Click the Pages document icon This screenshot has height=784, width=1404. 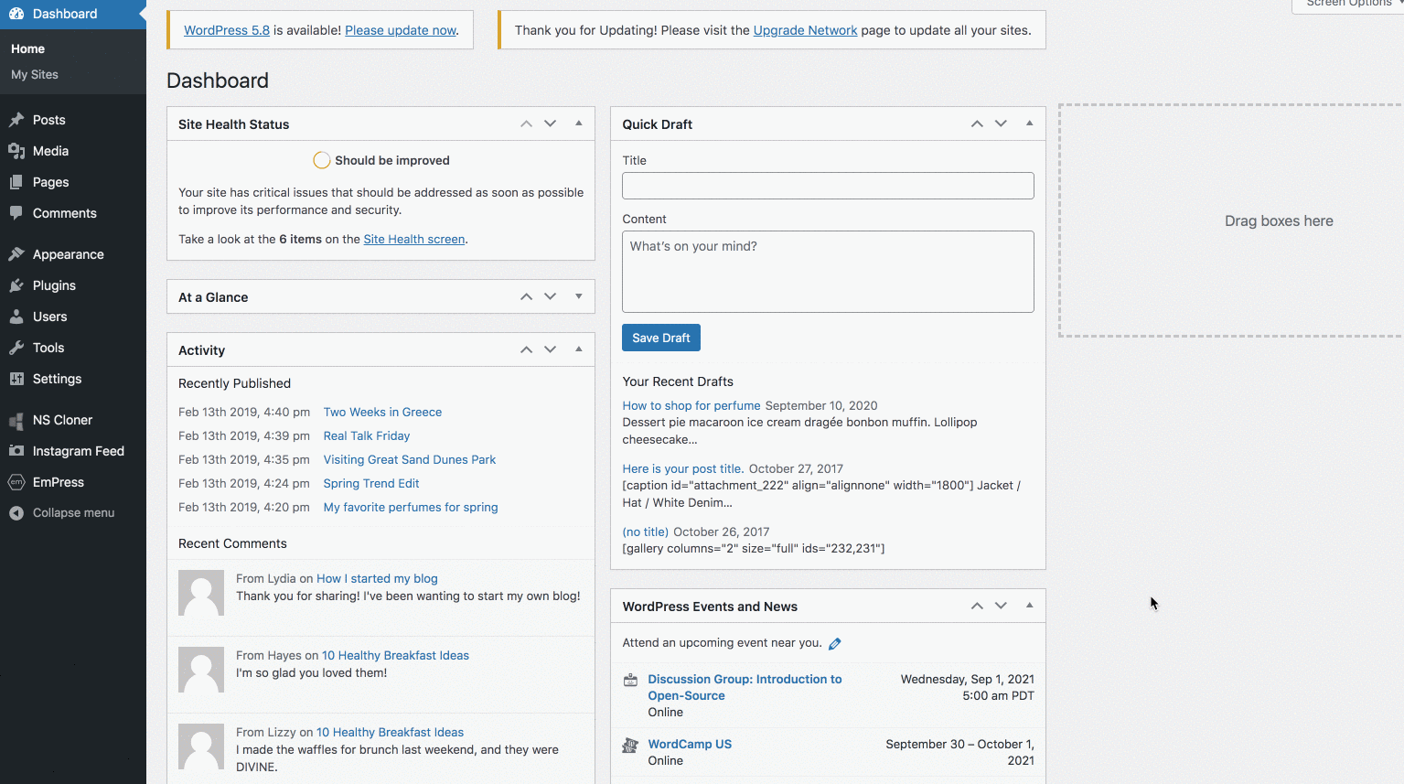click(x=16, y=182)
